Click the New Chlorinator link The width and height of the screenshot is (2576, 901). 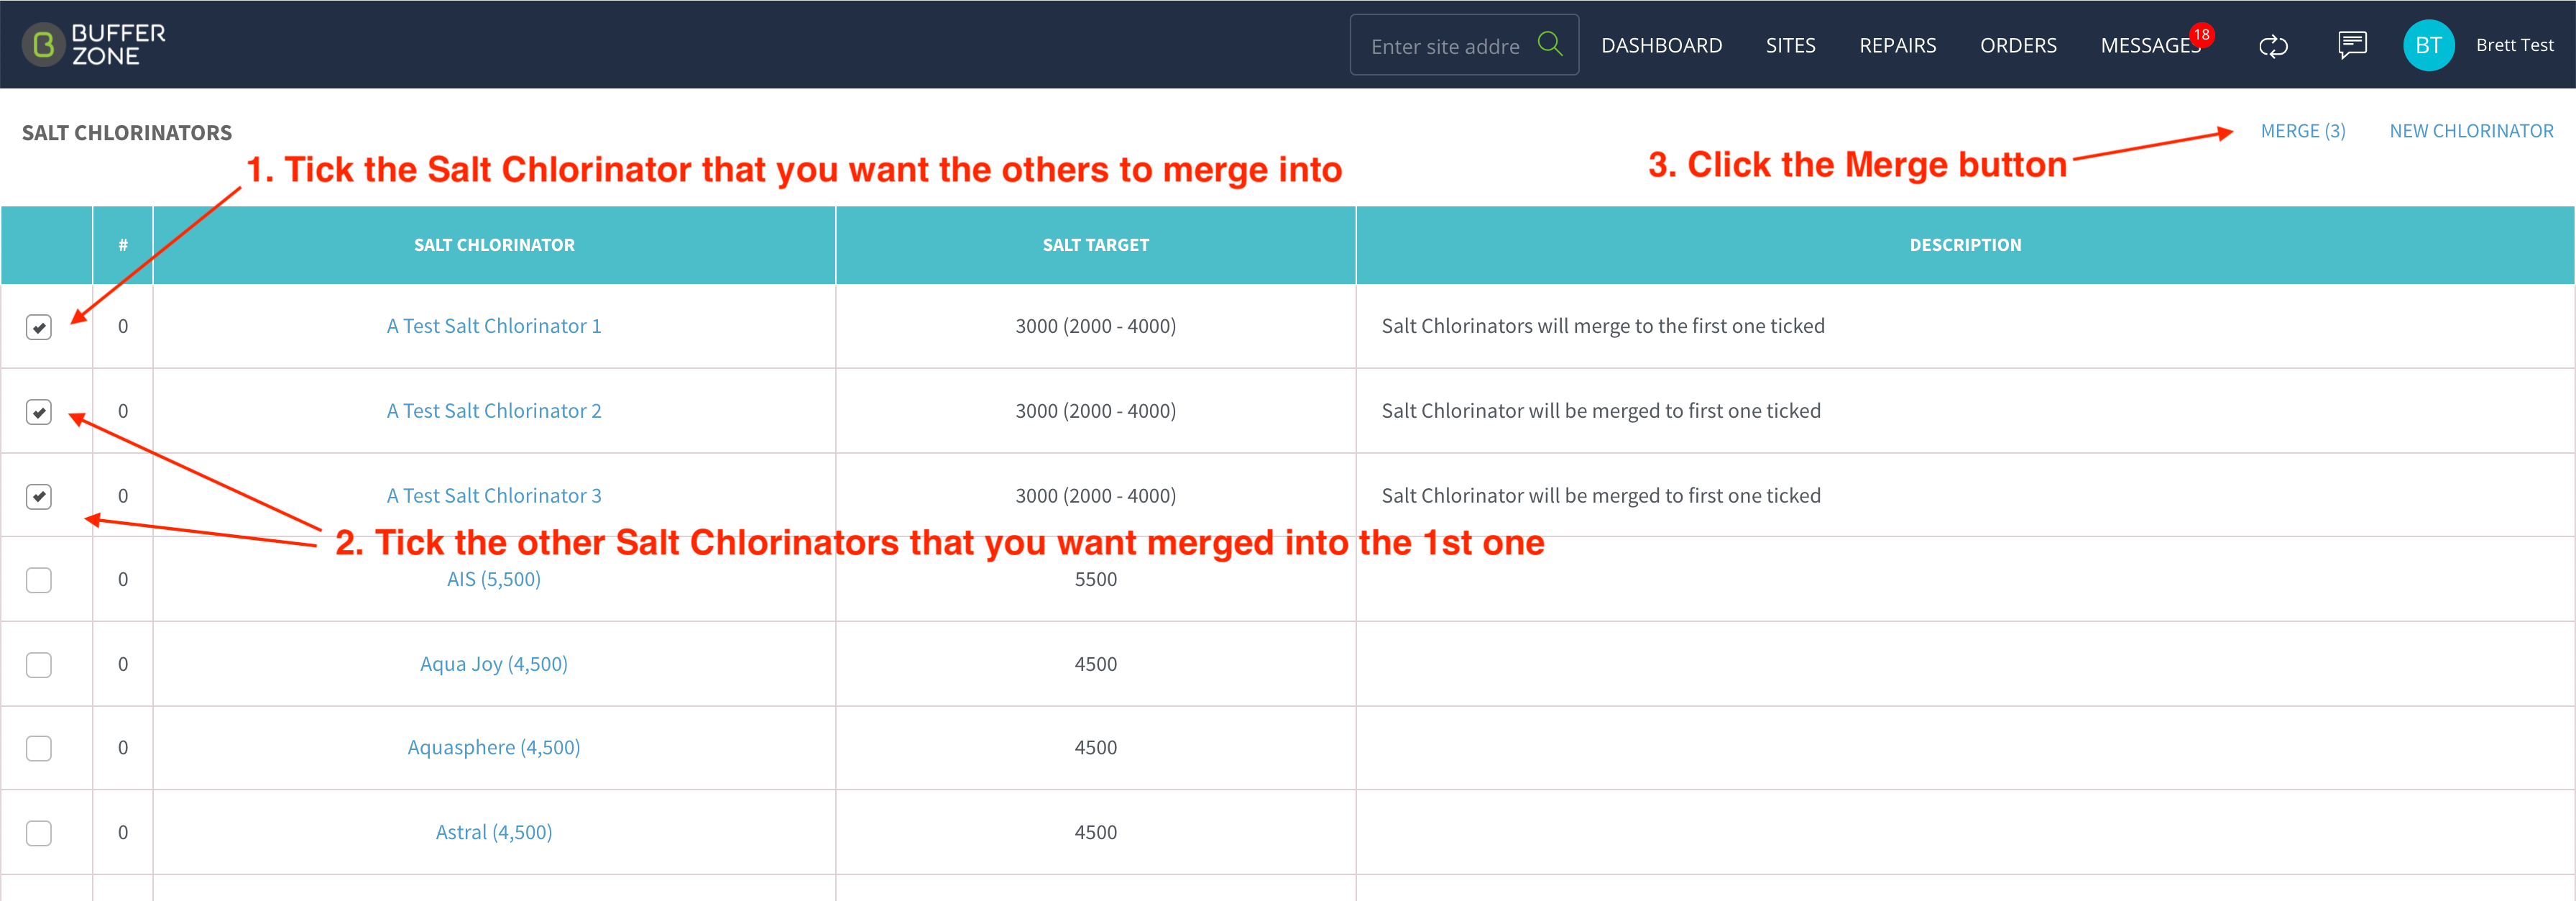[x=2471, y=131]
